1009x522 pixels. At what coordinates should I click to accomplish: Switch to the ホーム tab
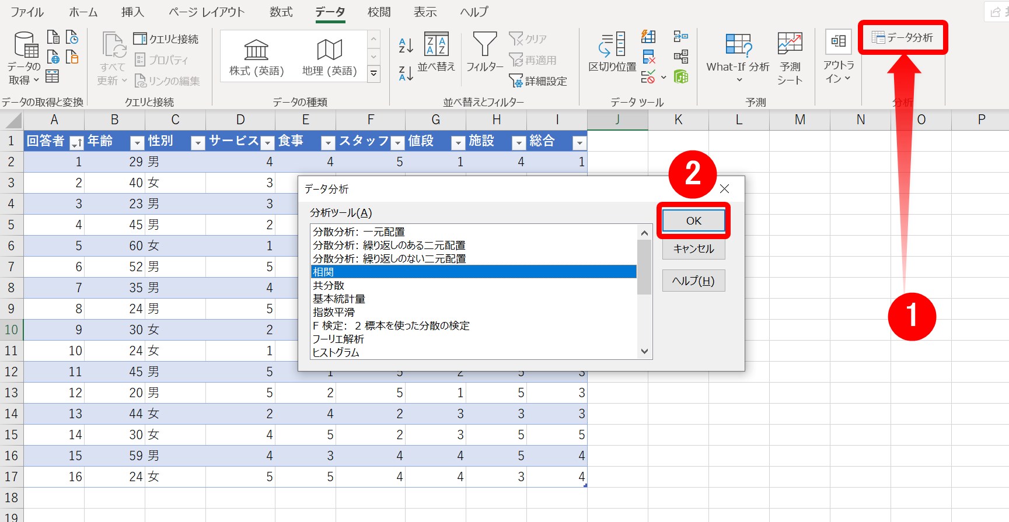(83, 12)
